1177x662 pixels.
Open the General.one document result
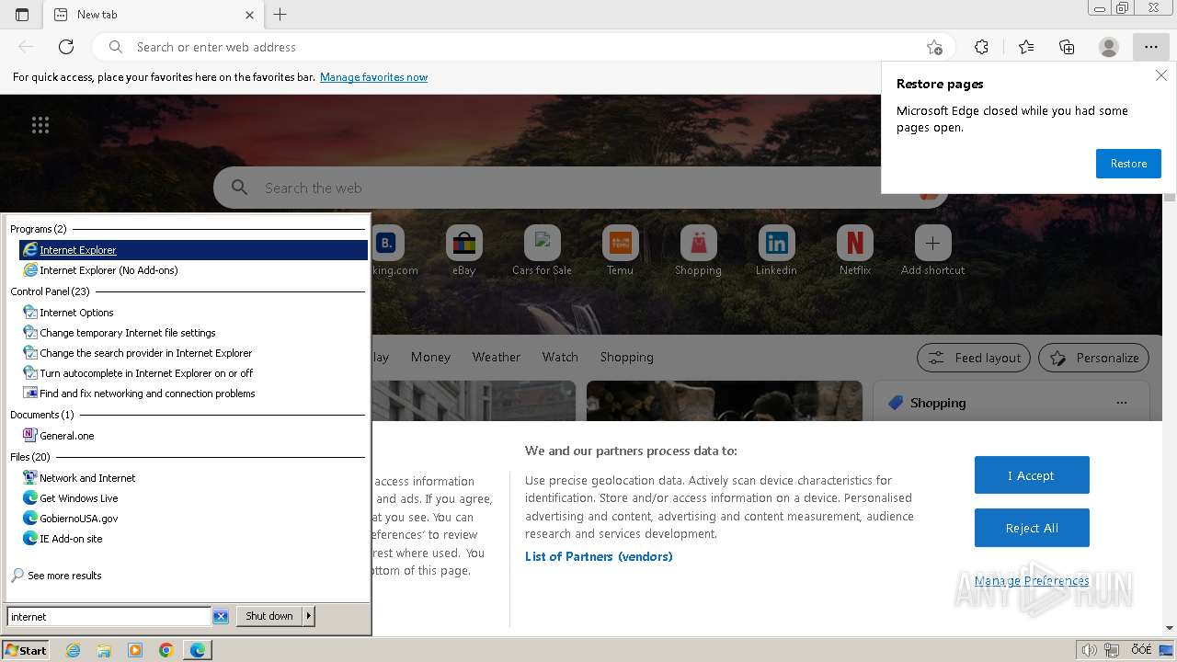[x=193, y=436]
